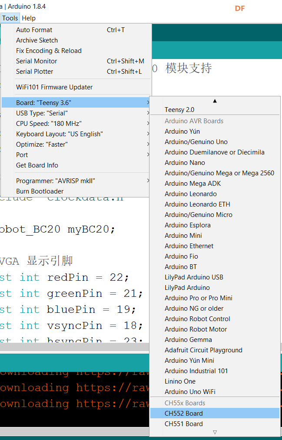Open the Help menu
282x440 pixels.
(29, 18)
